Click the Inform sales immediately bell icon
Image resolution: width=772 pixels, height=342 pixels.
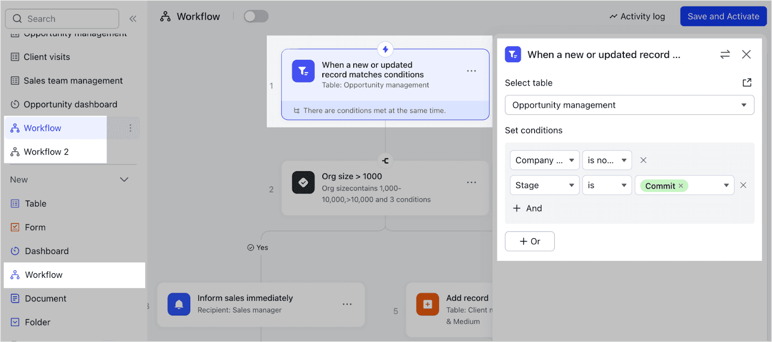click(179, 304)
